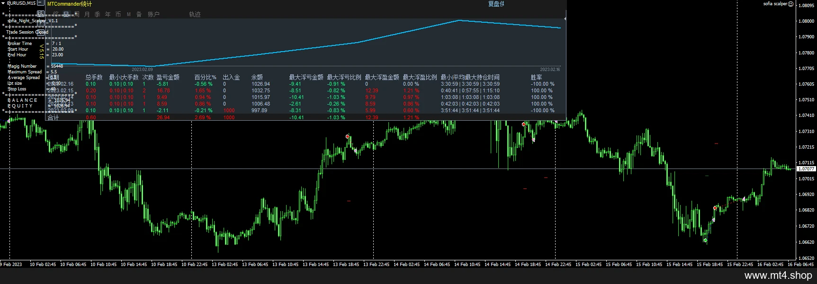Click the 最大浮盈比例 column header

click(420, 77)
